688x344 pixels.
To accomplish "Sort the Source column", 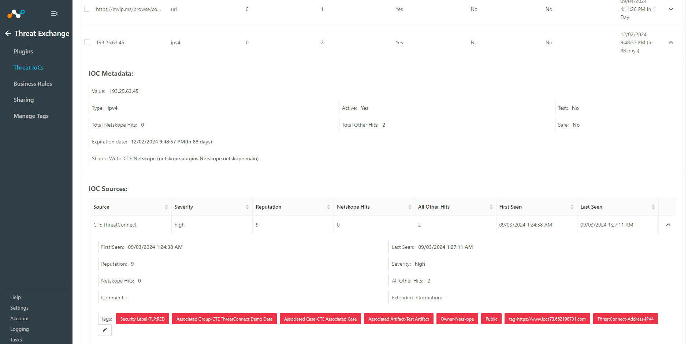I will (x=166, y=207).
